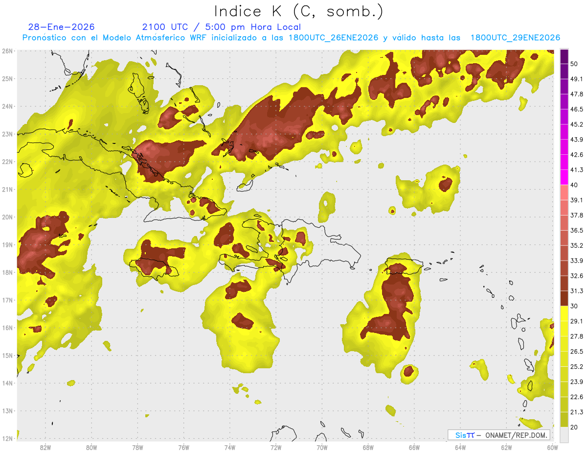
Task: Click the '49.1' value on the color scale
Action: (x=576, y=79)
